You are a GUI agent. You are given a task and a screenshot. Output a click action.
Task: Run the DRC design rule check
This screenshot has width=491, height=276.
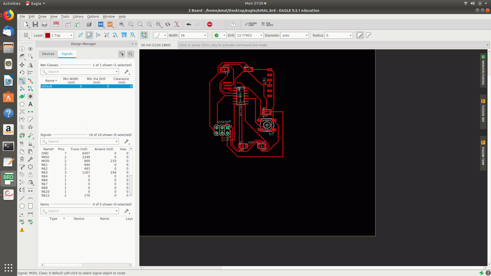30,222
